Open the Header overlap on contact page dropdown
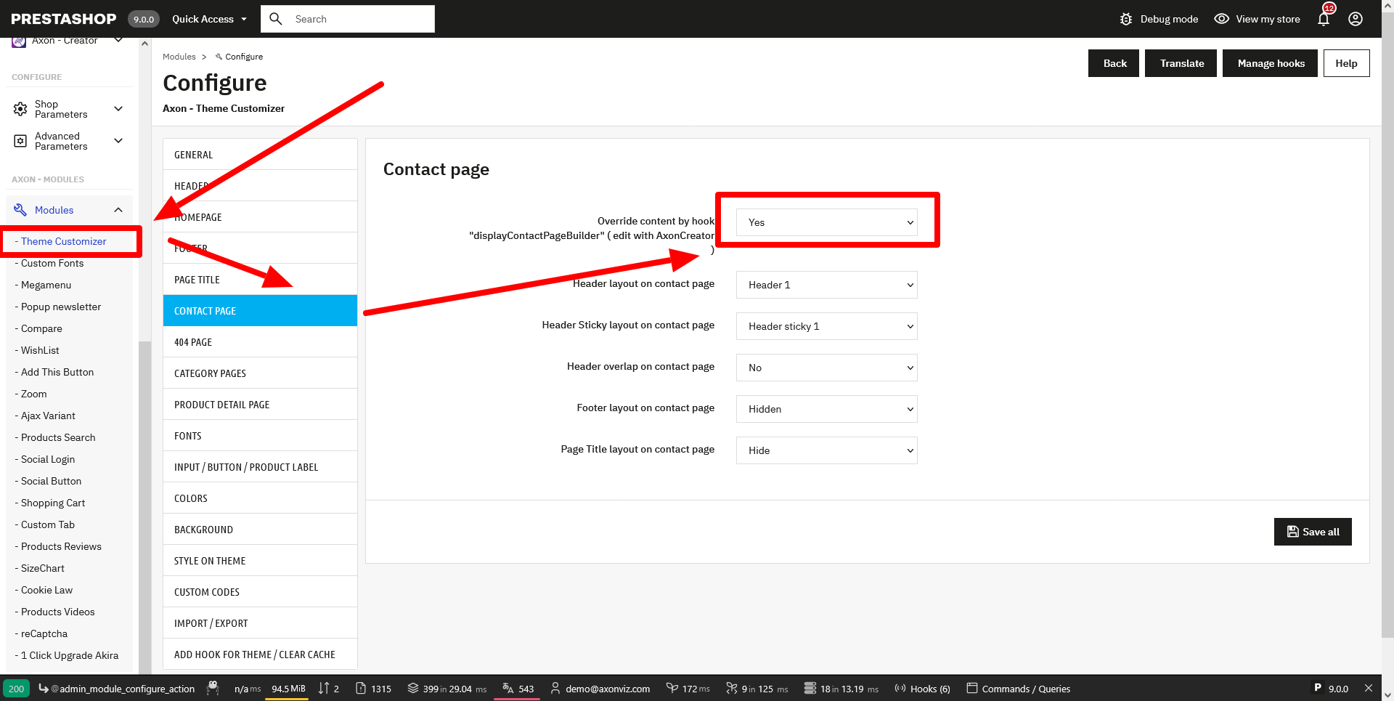The width and height of the screenshot is (1394, 701). click(827, 368)
